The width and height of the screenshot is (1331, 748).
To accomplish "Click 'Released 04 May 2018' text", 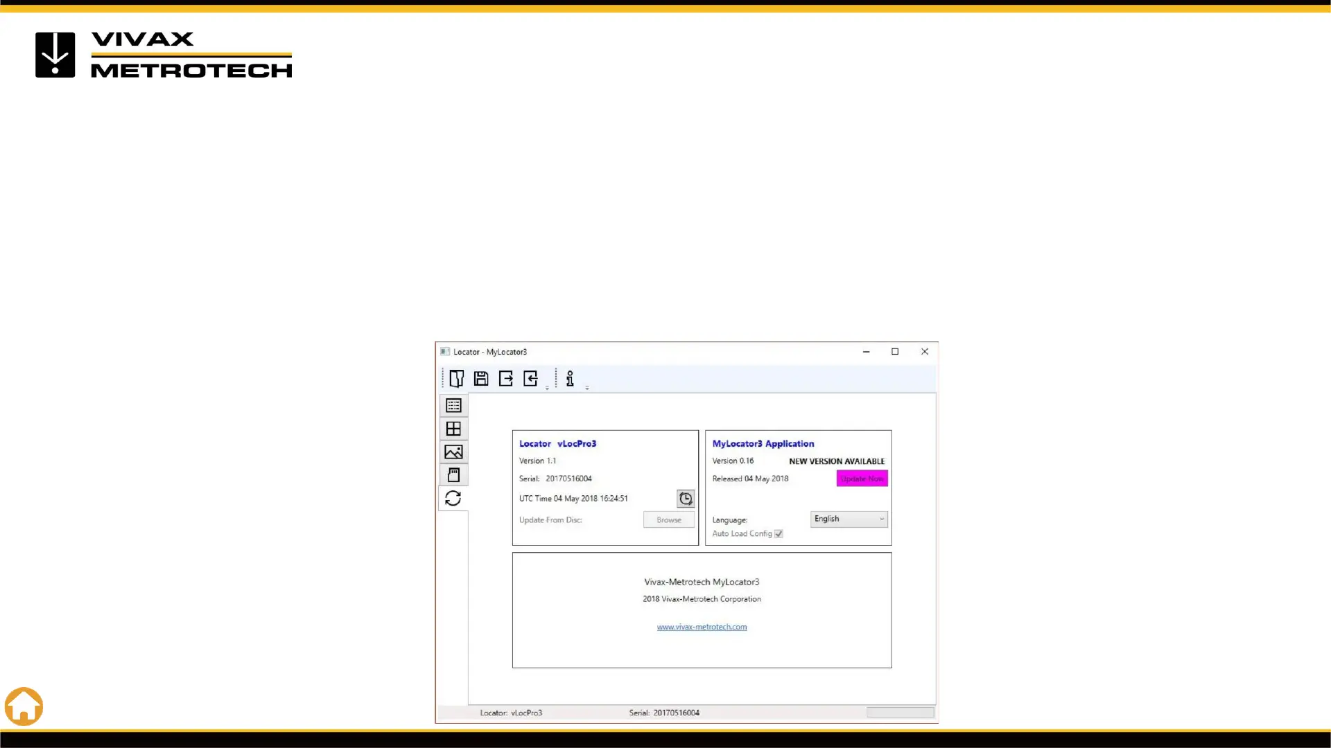I will pyautogui.click(x=750, y=479).
